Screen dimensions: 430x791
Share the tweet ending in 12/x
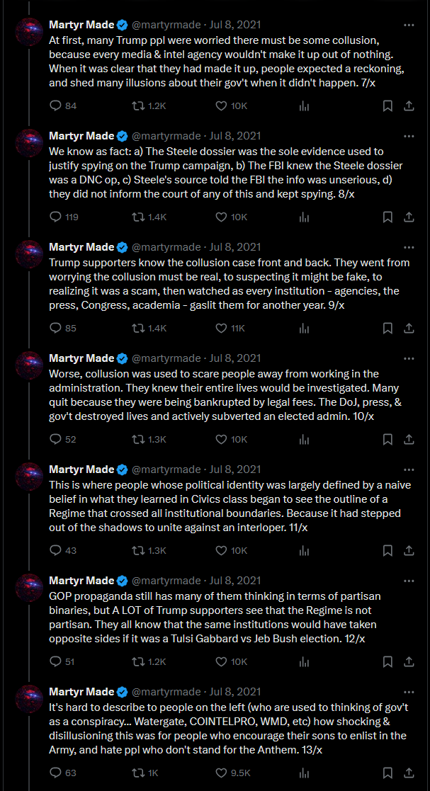coord(410,661)
